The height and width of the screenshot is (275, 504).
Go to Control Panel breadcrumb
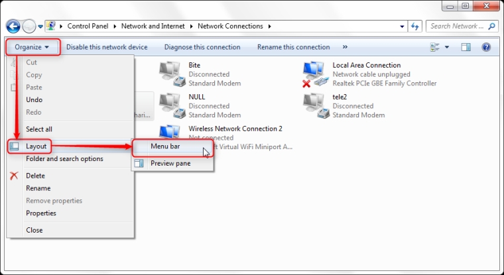tap(88, 26)
